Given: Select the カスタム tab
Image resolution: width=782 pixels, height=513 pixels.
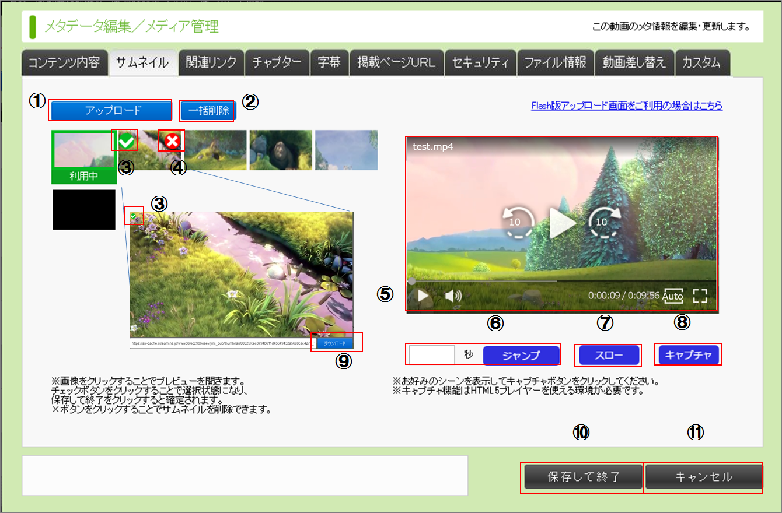Looking at the screenshot, I should [x=703, y=62].
